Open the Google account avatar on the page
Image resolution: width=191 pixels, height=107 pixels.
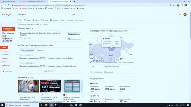[x=185, y=15]
